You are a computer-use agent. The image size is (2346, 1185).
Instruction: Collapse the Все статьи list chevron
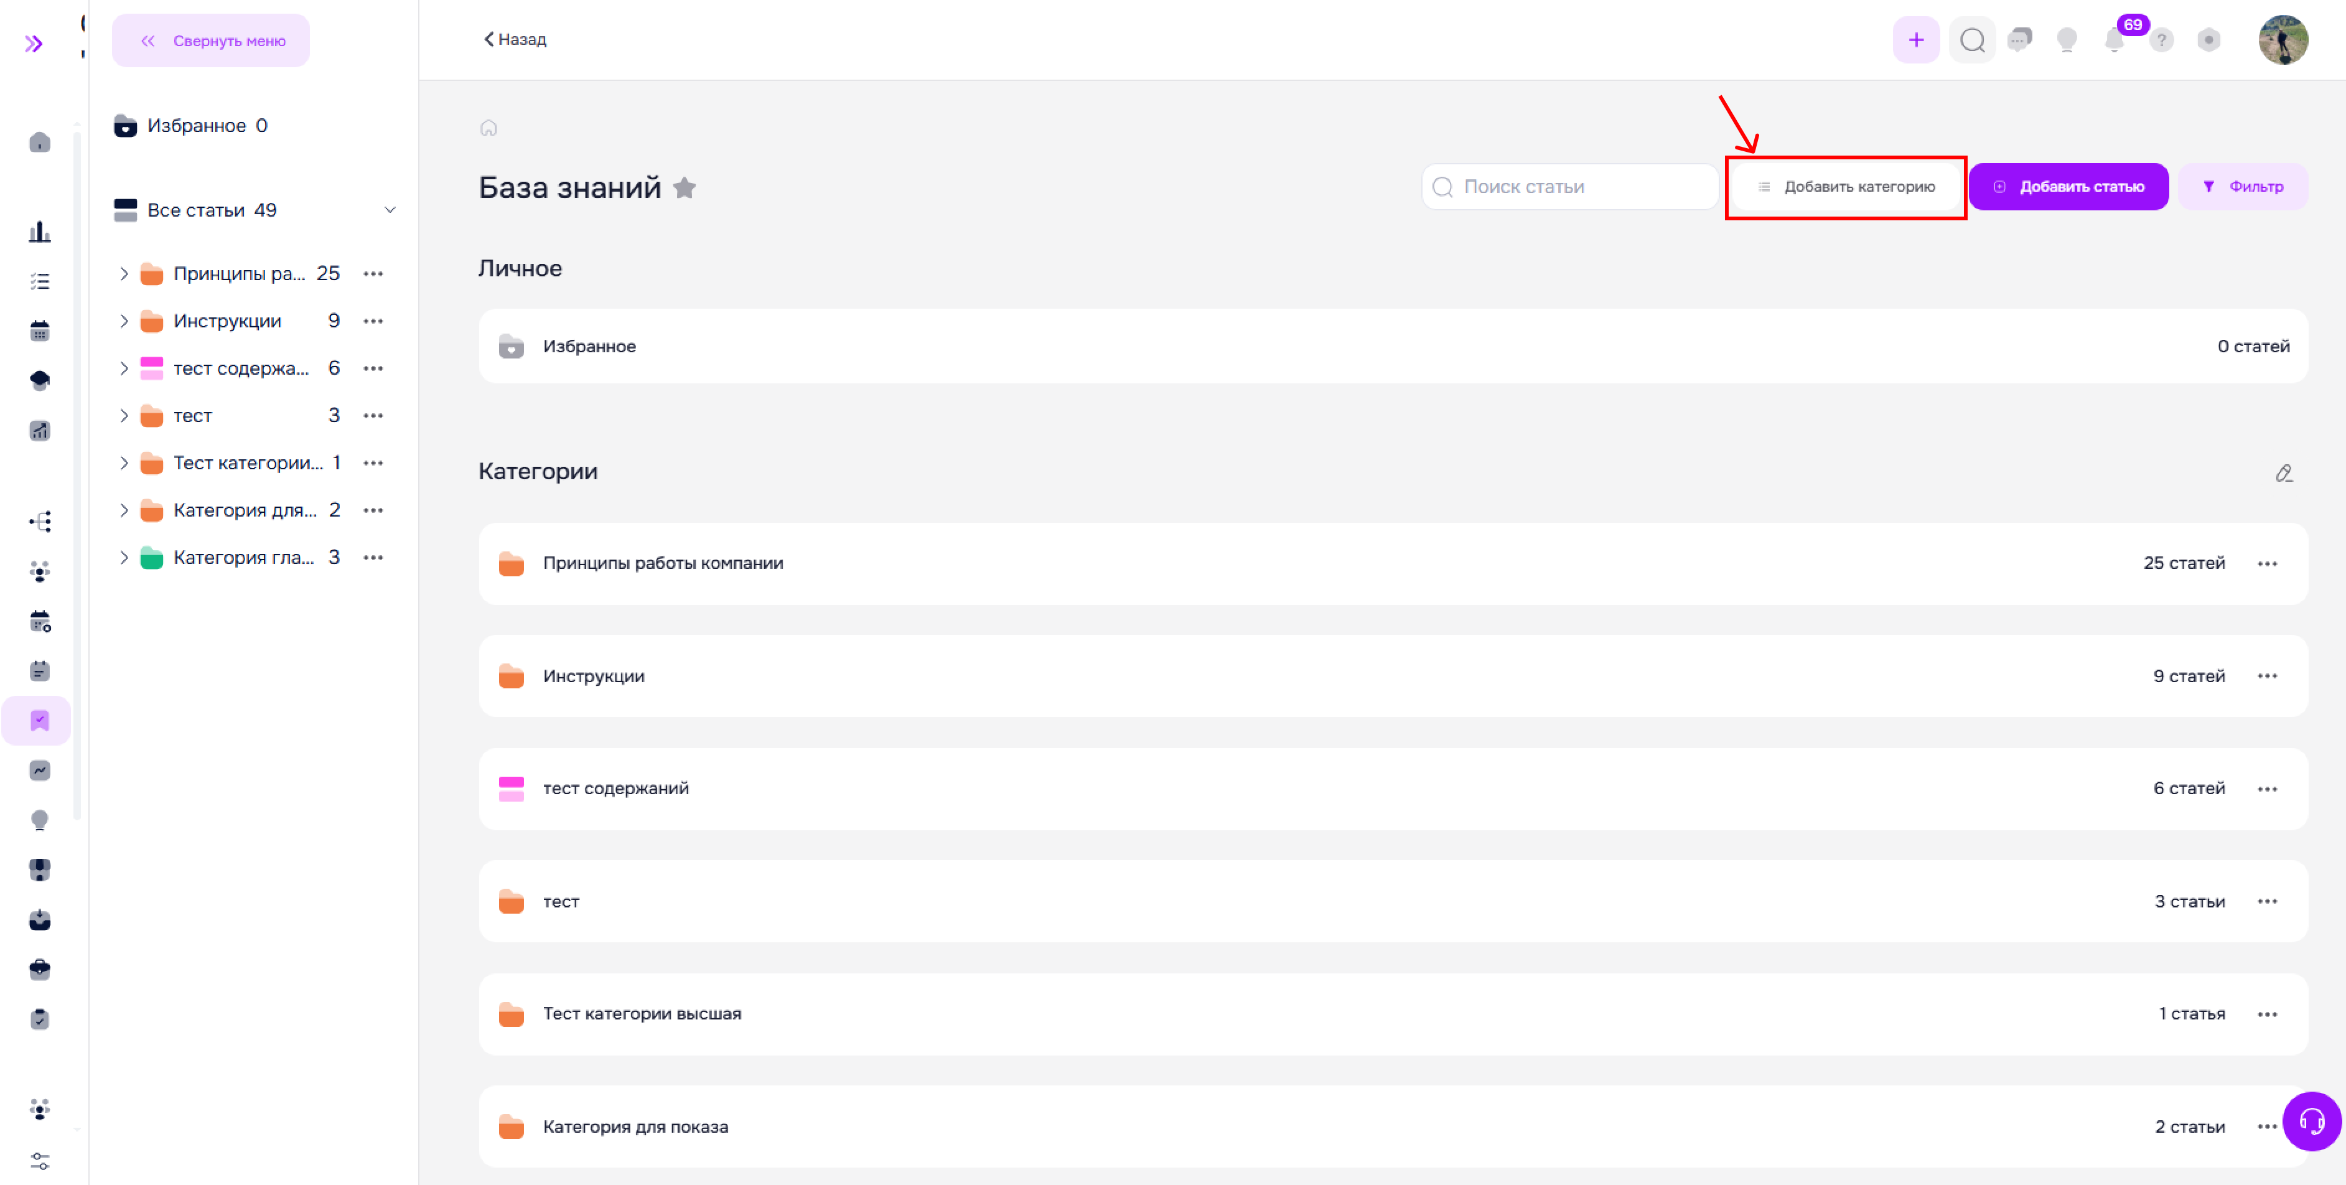tap(390, 210)
